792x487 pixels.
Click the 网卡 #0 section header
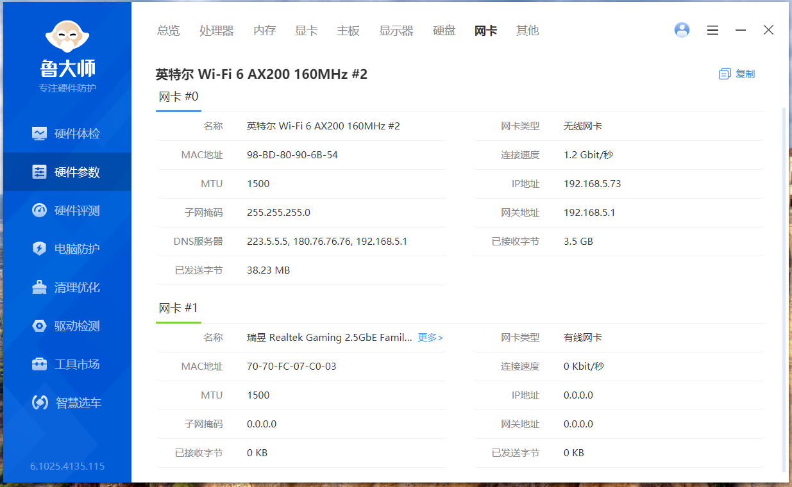tap(179, 97)
